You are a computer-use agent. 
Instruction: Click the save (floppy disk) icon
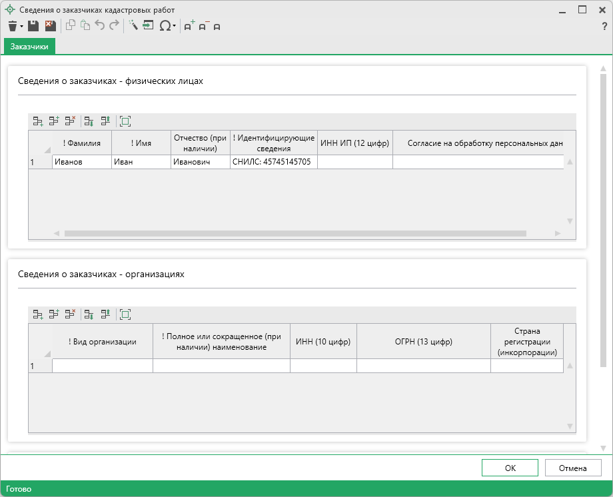point(33,26)
